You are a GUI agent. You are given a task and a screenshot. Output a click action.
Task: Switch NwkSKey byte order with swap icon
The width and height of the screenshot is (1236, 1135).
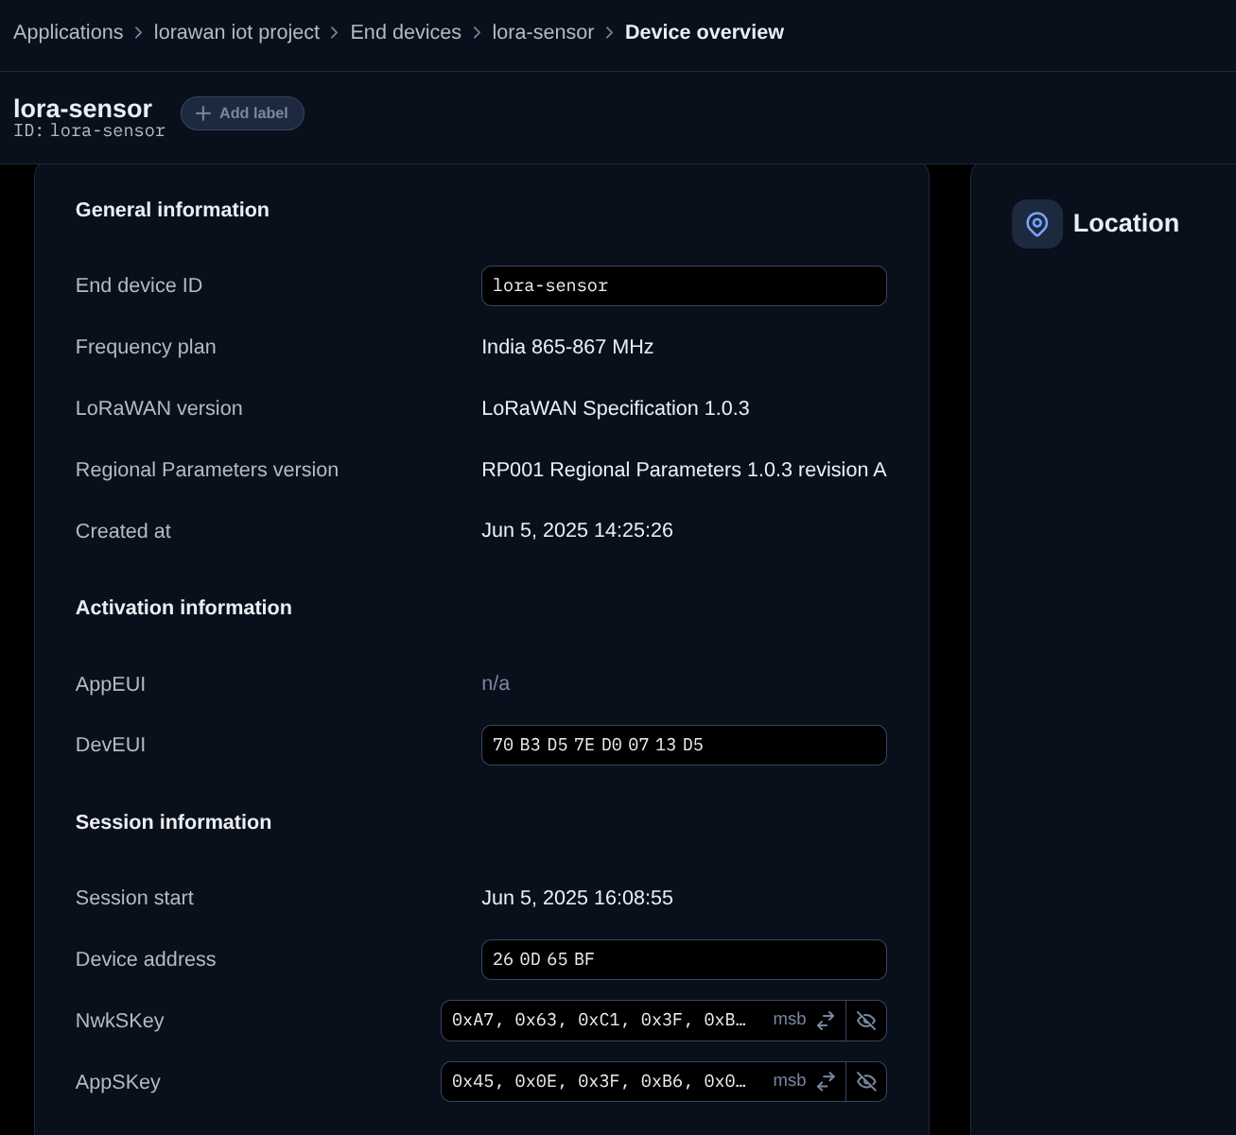tap(826, 1021)
